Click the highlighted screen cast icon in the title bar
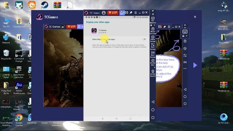The image size is (233, 131). 122,13
